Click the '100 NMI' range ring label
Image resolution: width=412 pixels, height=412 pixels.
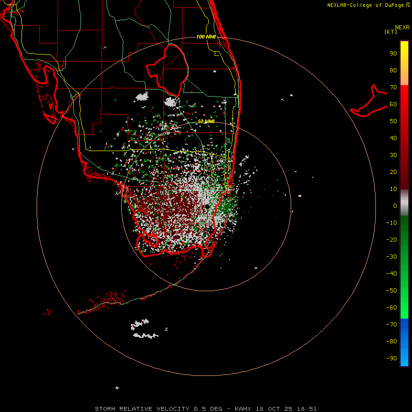(x=206, y=37)
